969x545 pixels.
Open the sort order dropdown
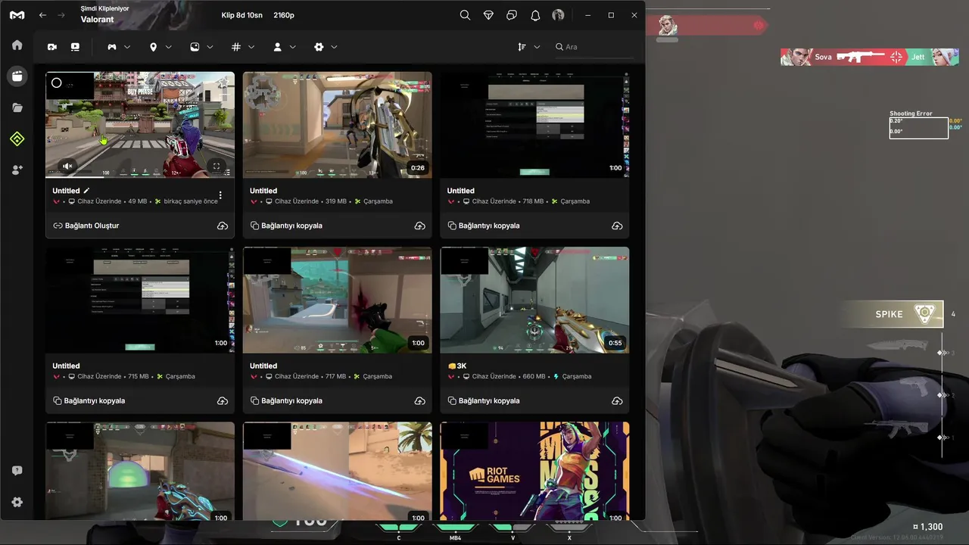[x=528, y=47]
